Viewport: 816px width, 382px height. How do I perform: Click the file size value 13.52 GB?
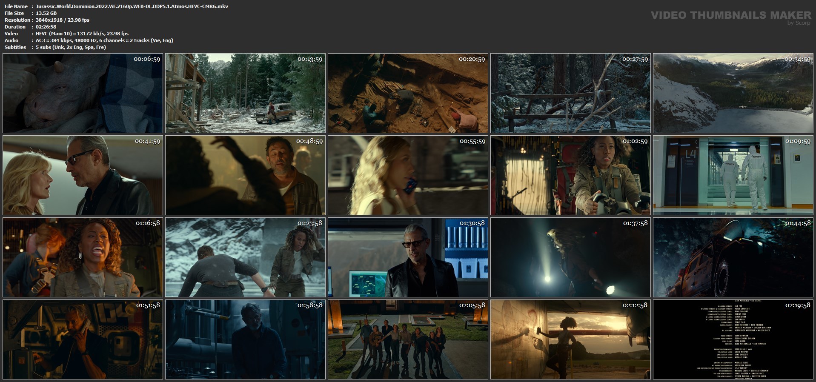pos(46,13)
